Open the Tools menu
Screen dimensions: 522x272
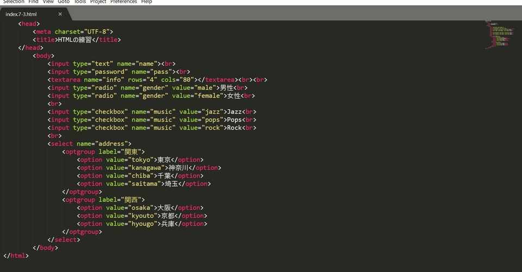tap(80, 2)
